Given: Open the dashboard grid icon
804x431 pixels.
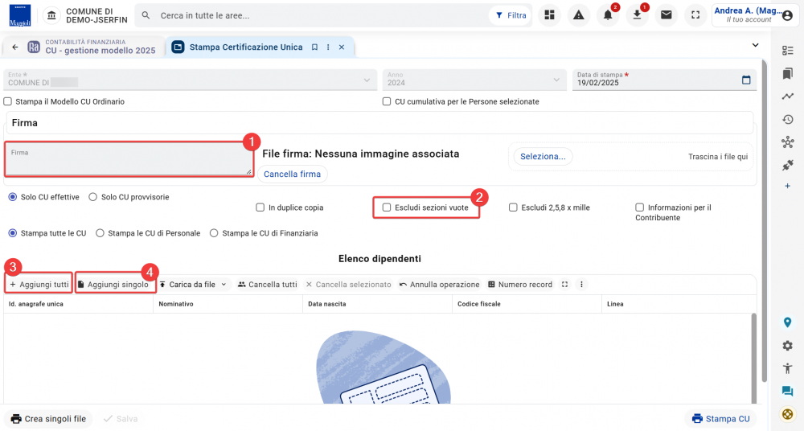Looking at the screenshot, I should [x=549, y=15].
